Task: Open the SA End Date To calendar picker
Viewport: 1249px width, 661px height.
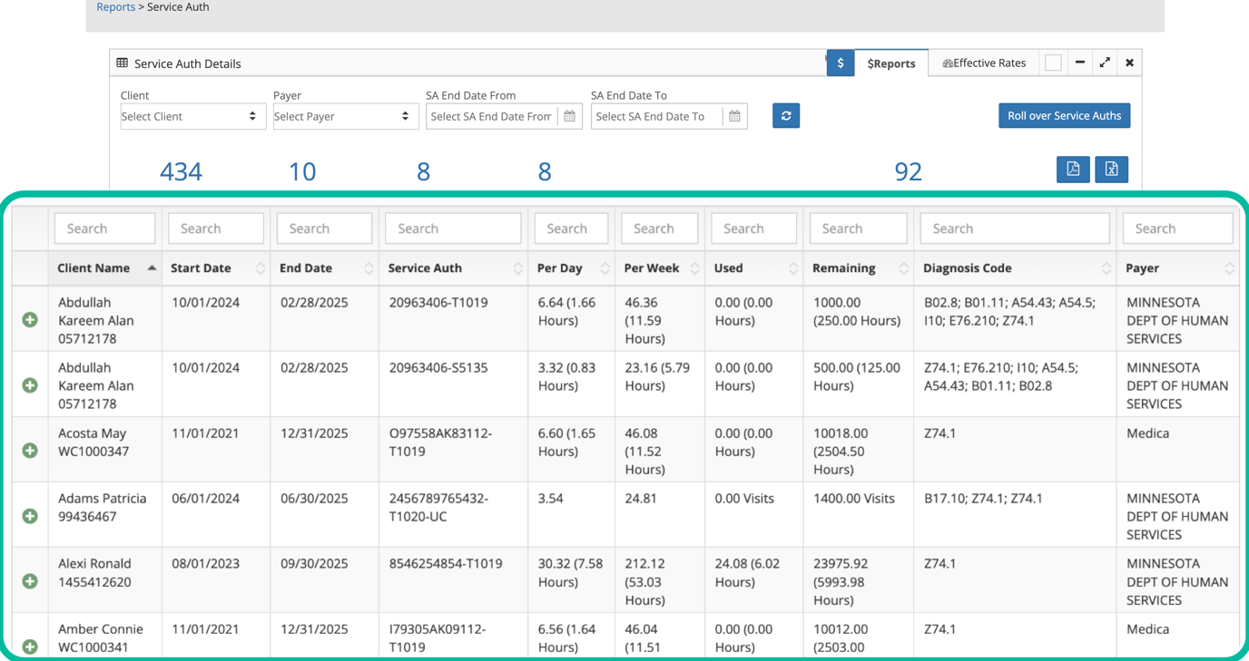Action: point(735,116)
